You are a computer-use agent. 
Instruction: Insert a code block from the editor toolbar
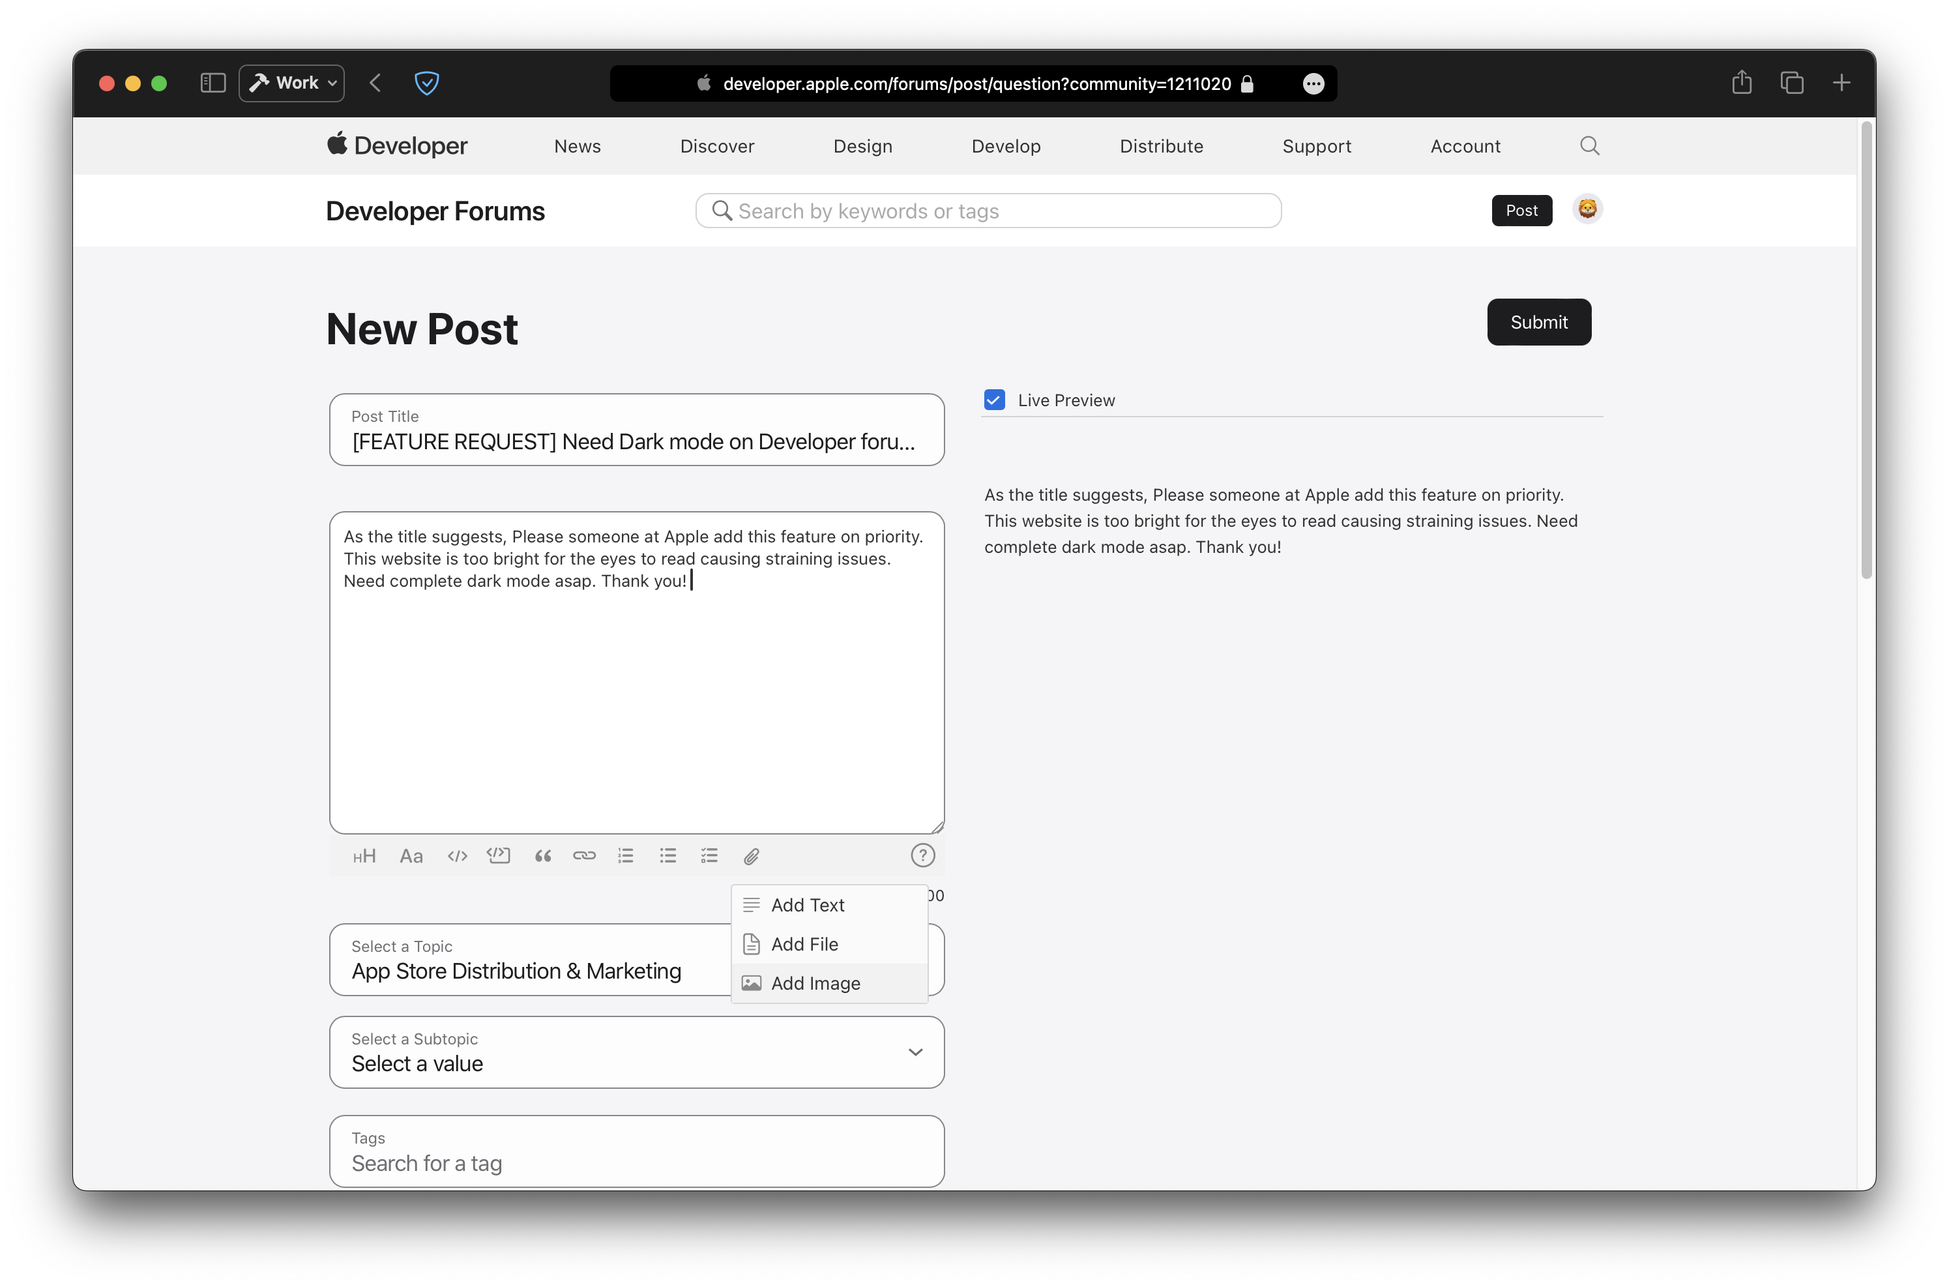[x=498, y=856]
